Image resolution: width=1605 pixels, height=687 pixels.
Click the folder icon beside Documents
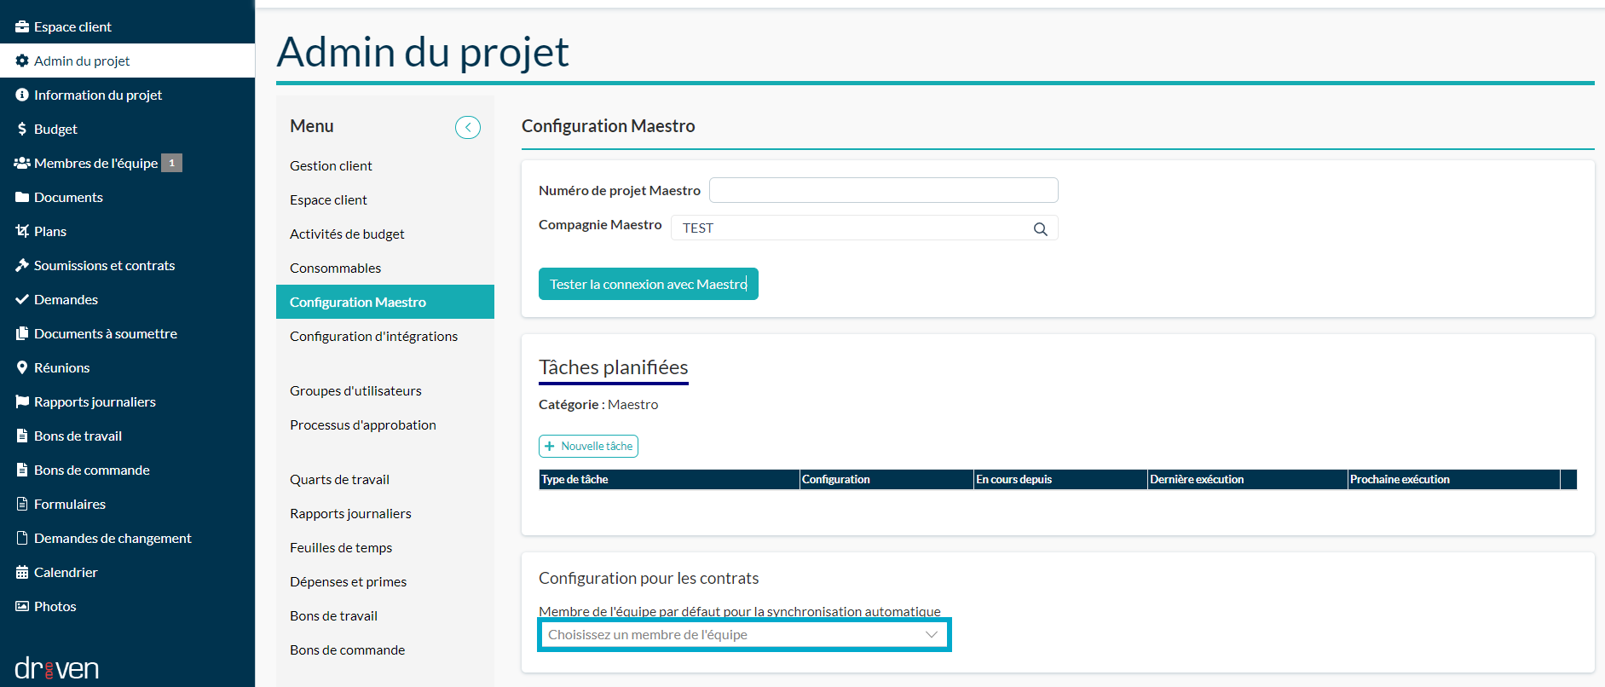pos(22,197)
